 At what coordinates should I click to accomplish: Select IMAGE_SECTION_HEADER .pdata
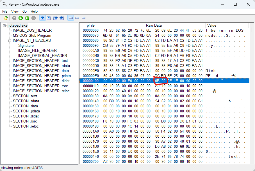(x=42, y=76)
